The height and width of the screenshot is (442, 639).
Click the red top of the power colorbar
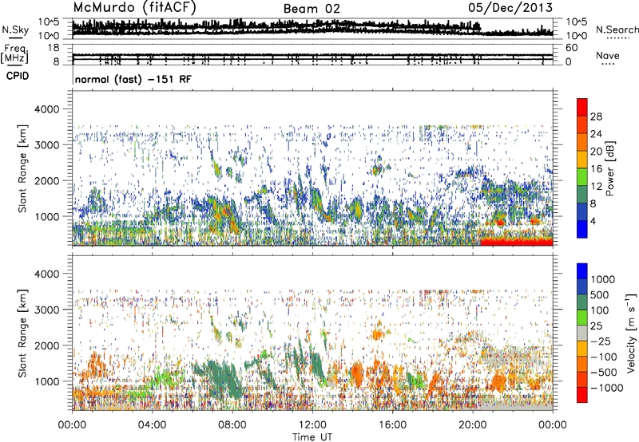582,106
